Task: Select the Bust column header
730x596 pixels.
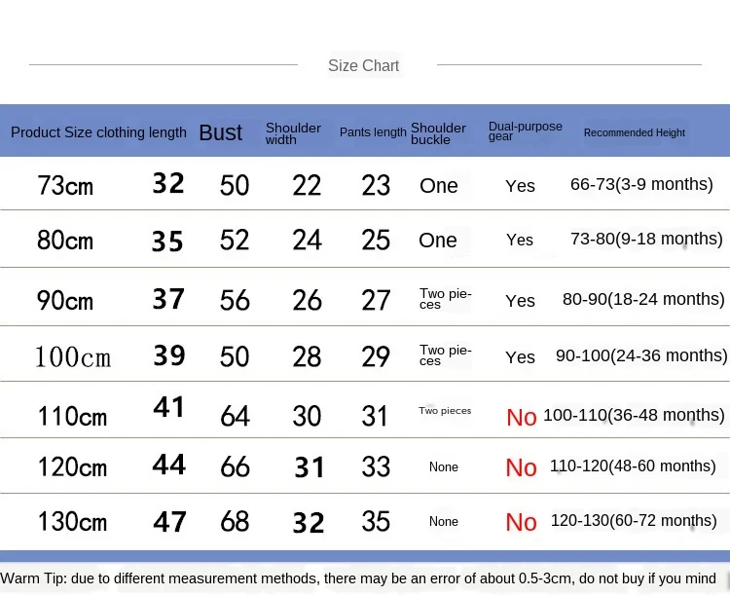Action: point(220,132)
